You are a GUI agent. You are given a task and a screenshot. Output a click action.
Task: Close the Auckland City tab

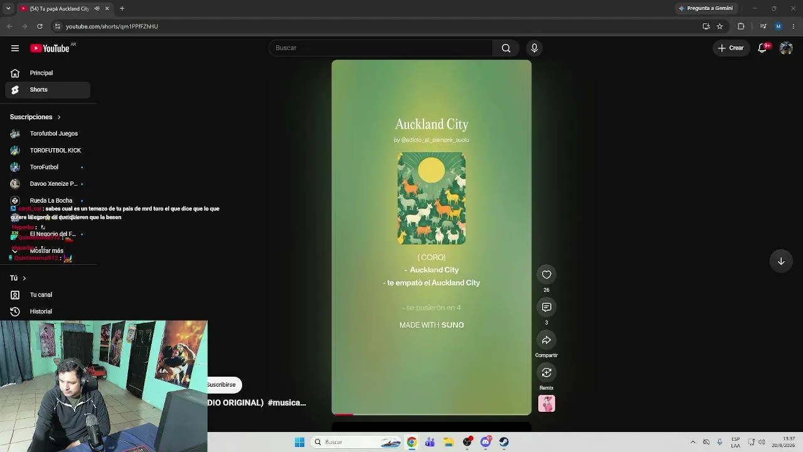(x=107, y=9)
